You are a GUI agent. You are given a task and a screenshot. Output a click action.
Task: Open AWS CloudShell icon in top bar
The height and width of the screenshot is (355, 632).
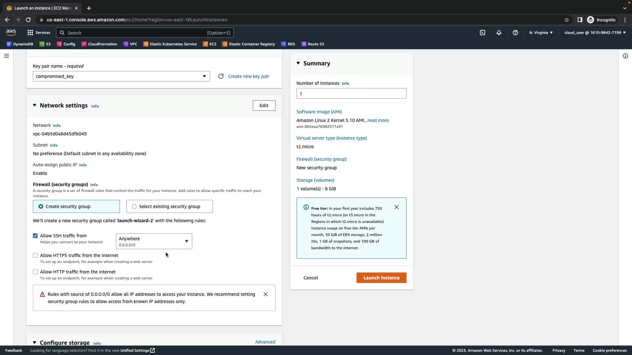point(482,33)
